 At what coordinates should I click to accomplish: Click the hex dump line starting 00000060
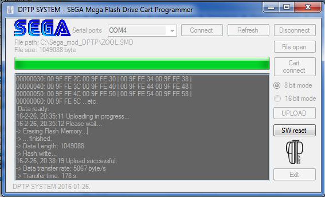pos(57,102)
